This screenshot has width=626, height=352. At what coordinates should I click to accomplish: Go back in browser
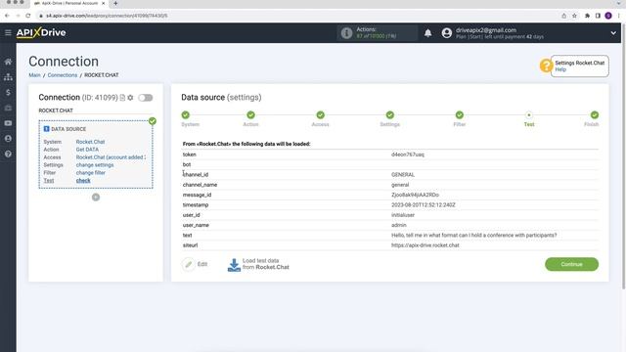point(7,16)
